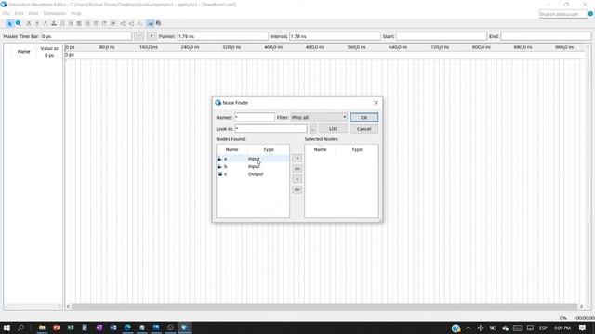
Task: Open File Explorer from the taskbar
Action: click(x=42, y=328)
